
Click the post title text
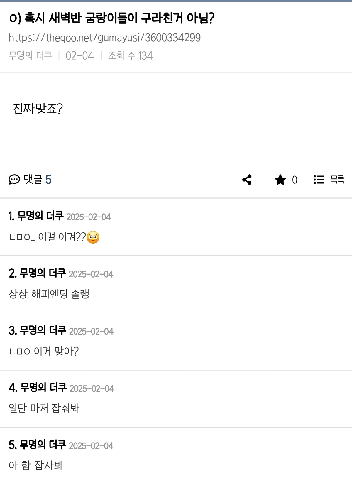point(112,18)
